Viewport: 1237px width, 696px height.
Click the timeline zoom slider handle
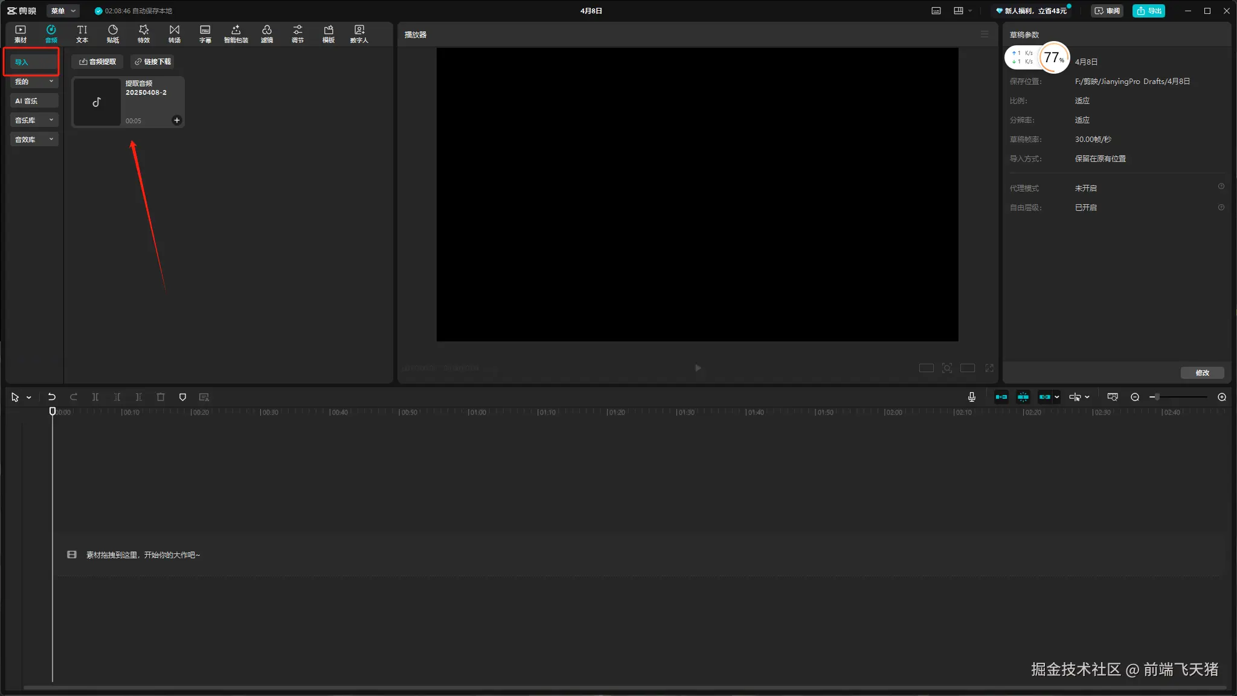(1157, 397)
